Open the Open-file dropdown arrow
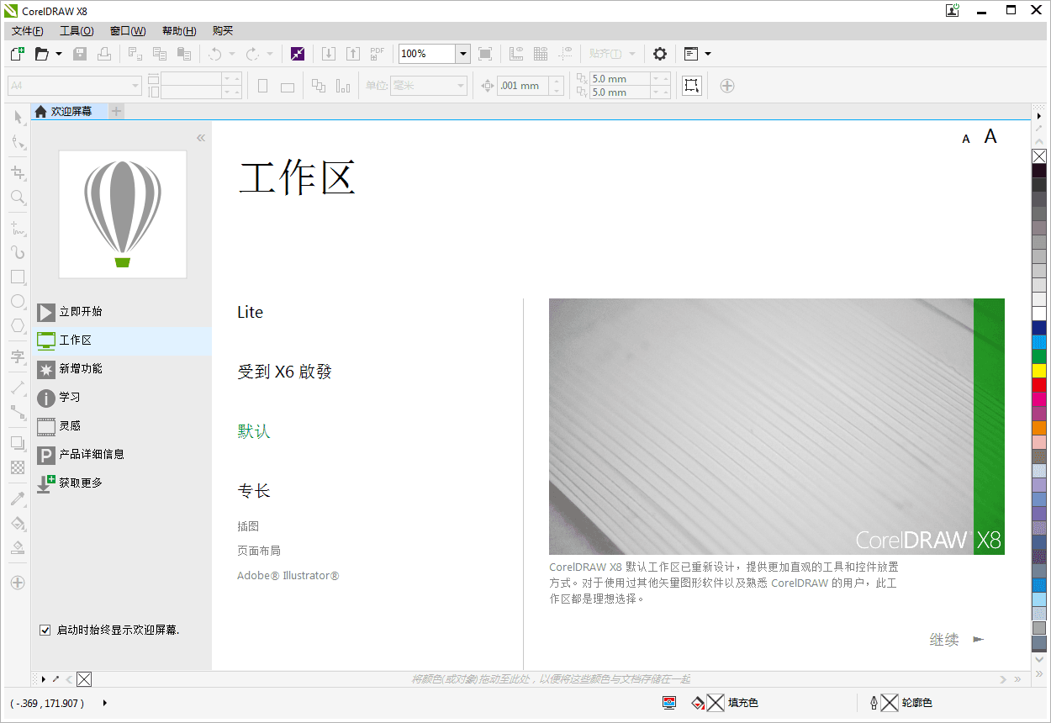 coord(59,54)
